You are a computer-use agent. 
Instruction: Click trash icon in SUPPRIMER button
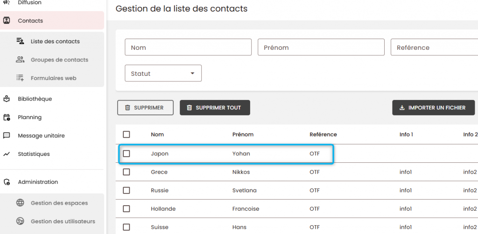(x=127, y=108)
